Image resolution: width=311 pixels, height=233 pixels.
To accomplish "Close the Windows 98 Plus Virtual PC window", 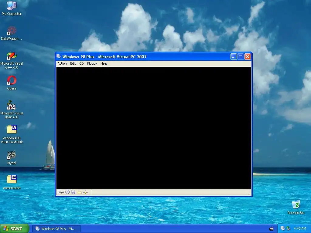I will click(x=248, y=57).
